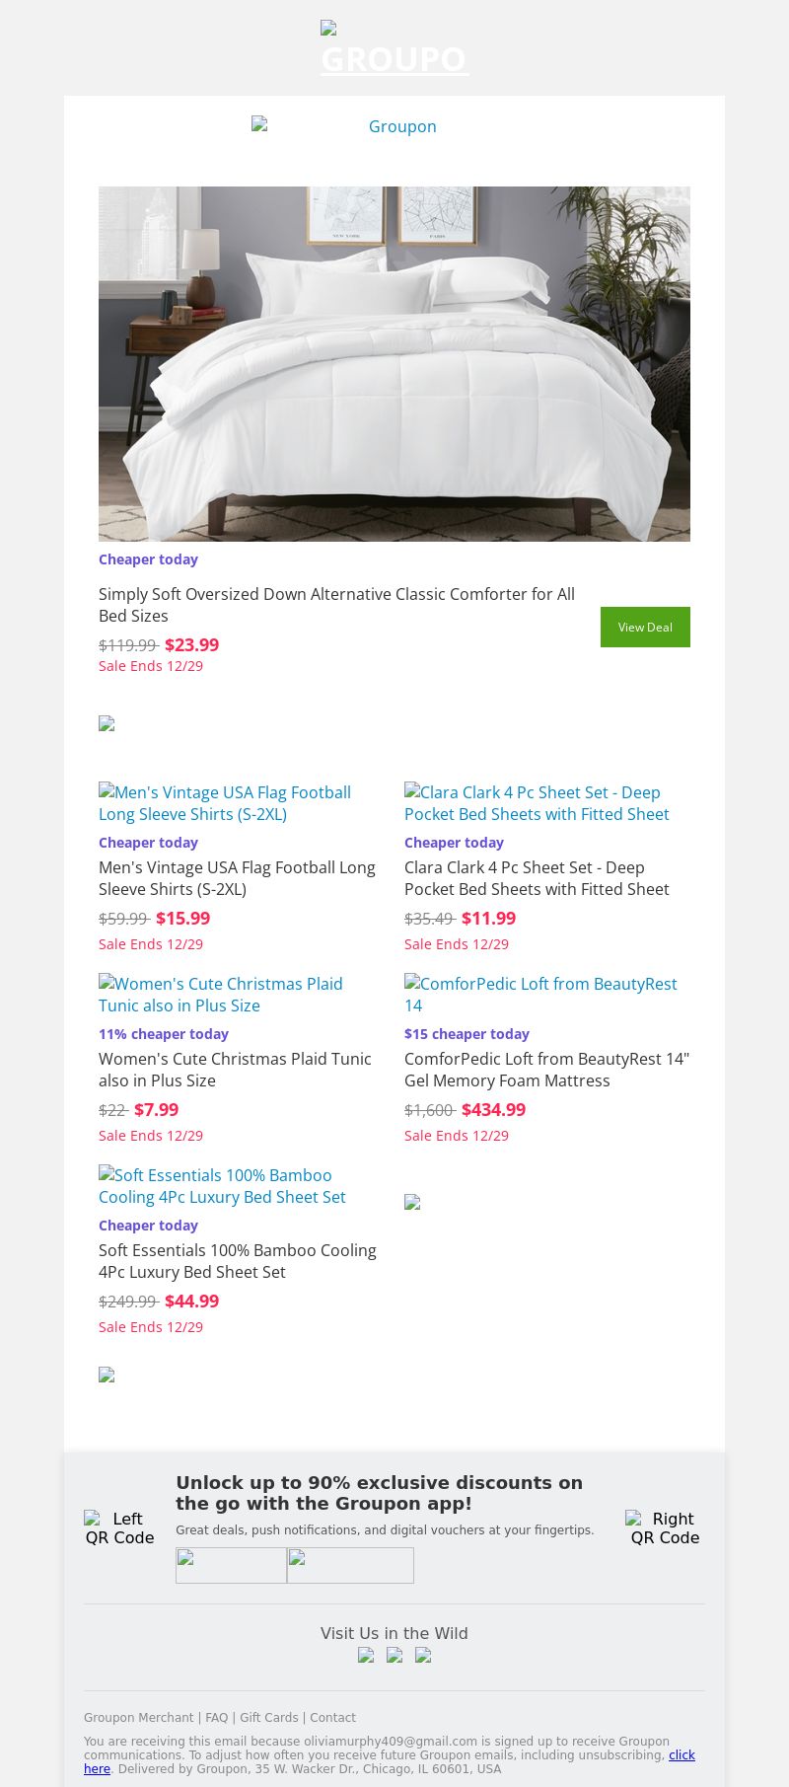Viewport: 789px width, 1787px height.
Task: Click the last social icon under Visit Us
Action: [423, 1655]
